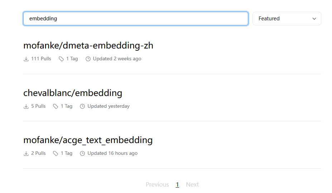
Task: Focus the search field containing embedding
Action: click(x=135, y=19)
